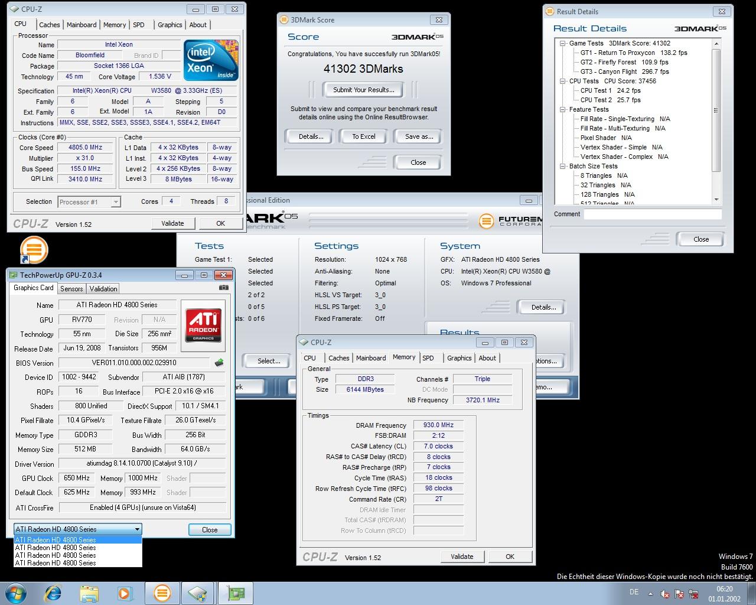Image resolution: width=756 pixels, height=605 pixels.
Task: Launch Internet Explorer from the taskbar
Action: (x=54, y=593)
